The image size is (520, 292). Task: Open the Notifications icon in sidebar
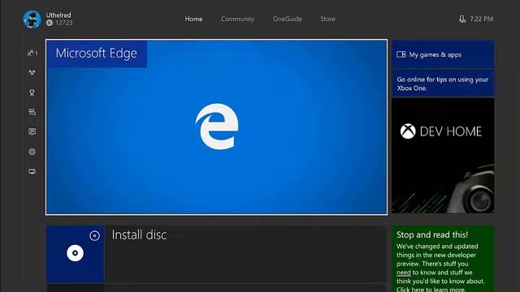32,131
